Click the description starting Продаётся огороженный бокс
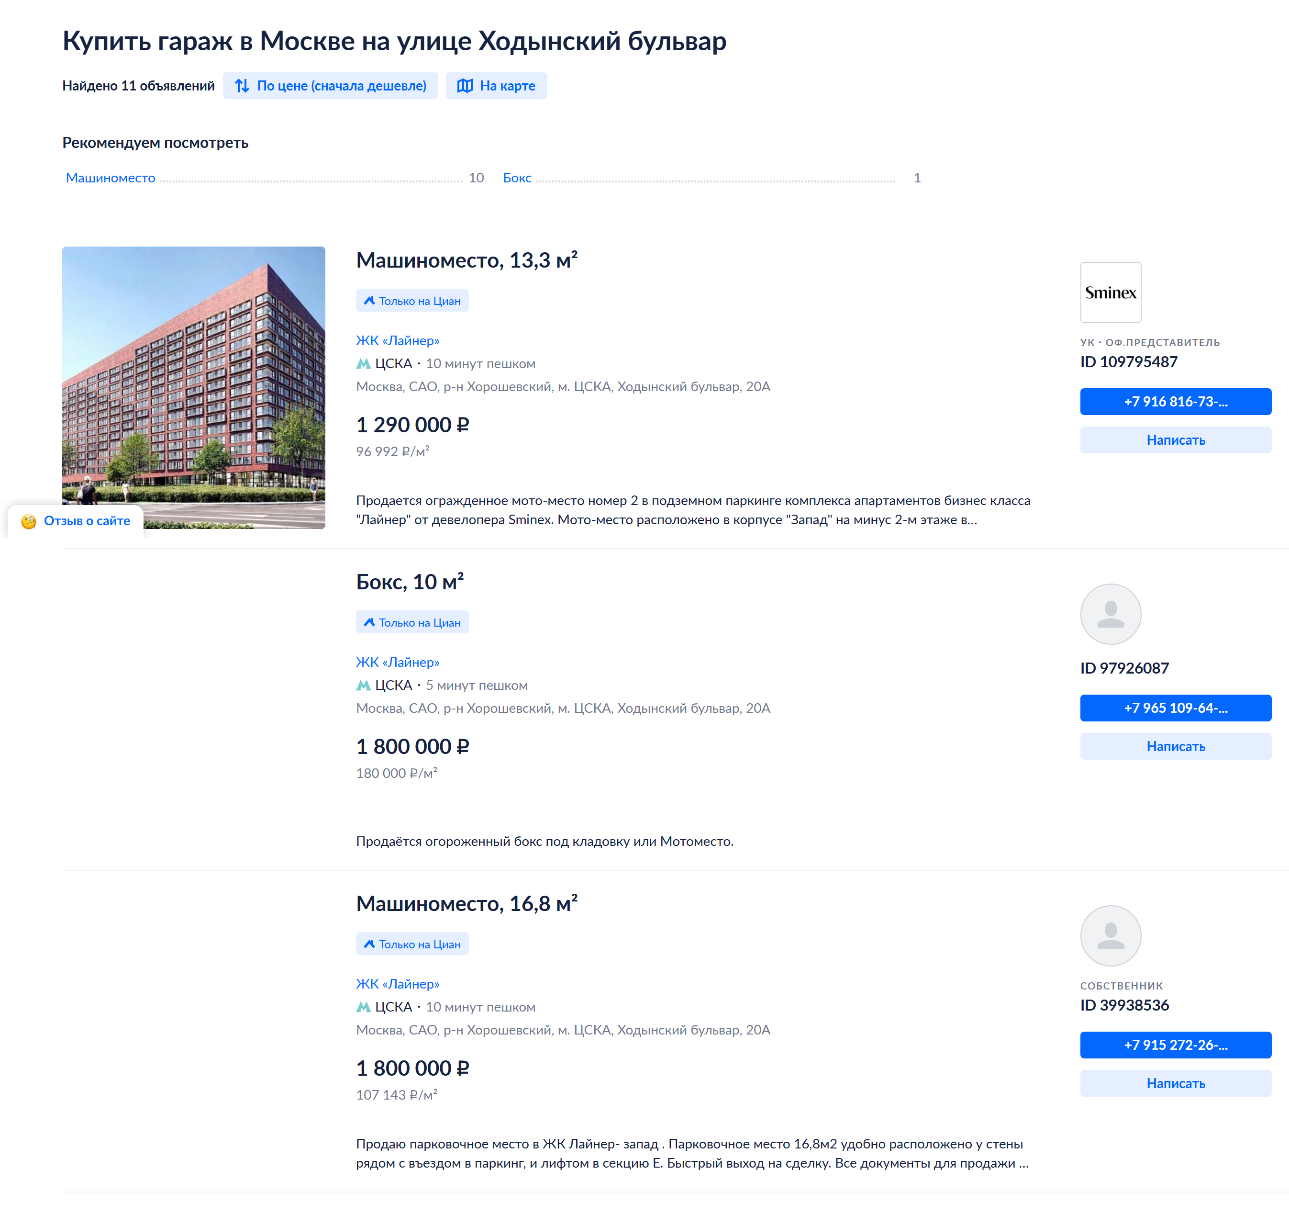Image resolution: width=1289 pixels, height=1215 pixels. pos(544,841)
